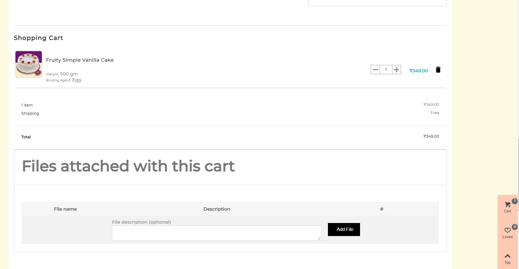519x269 pixels.
Task: Focus the File description text area
Action: (x=217, y=233)
